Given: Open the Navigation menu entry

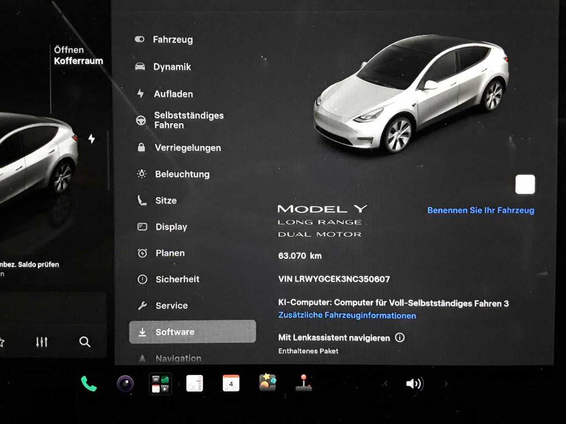Looking at the screenshot, I should 179,358.
